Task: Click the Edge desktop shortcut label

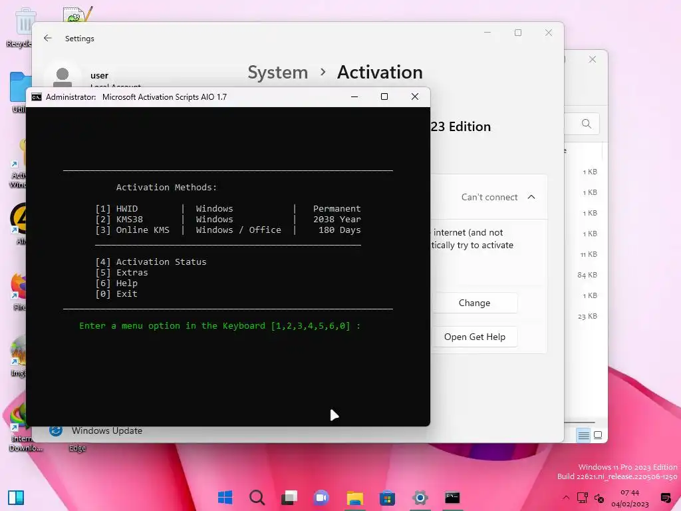Action: 77,448
